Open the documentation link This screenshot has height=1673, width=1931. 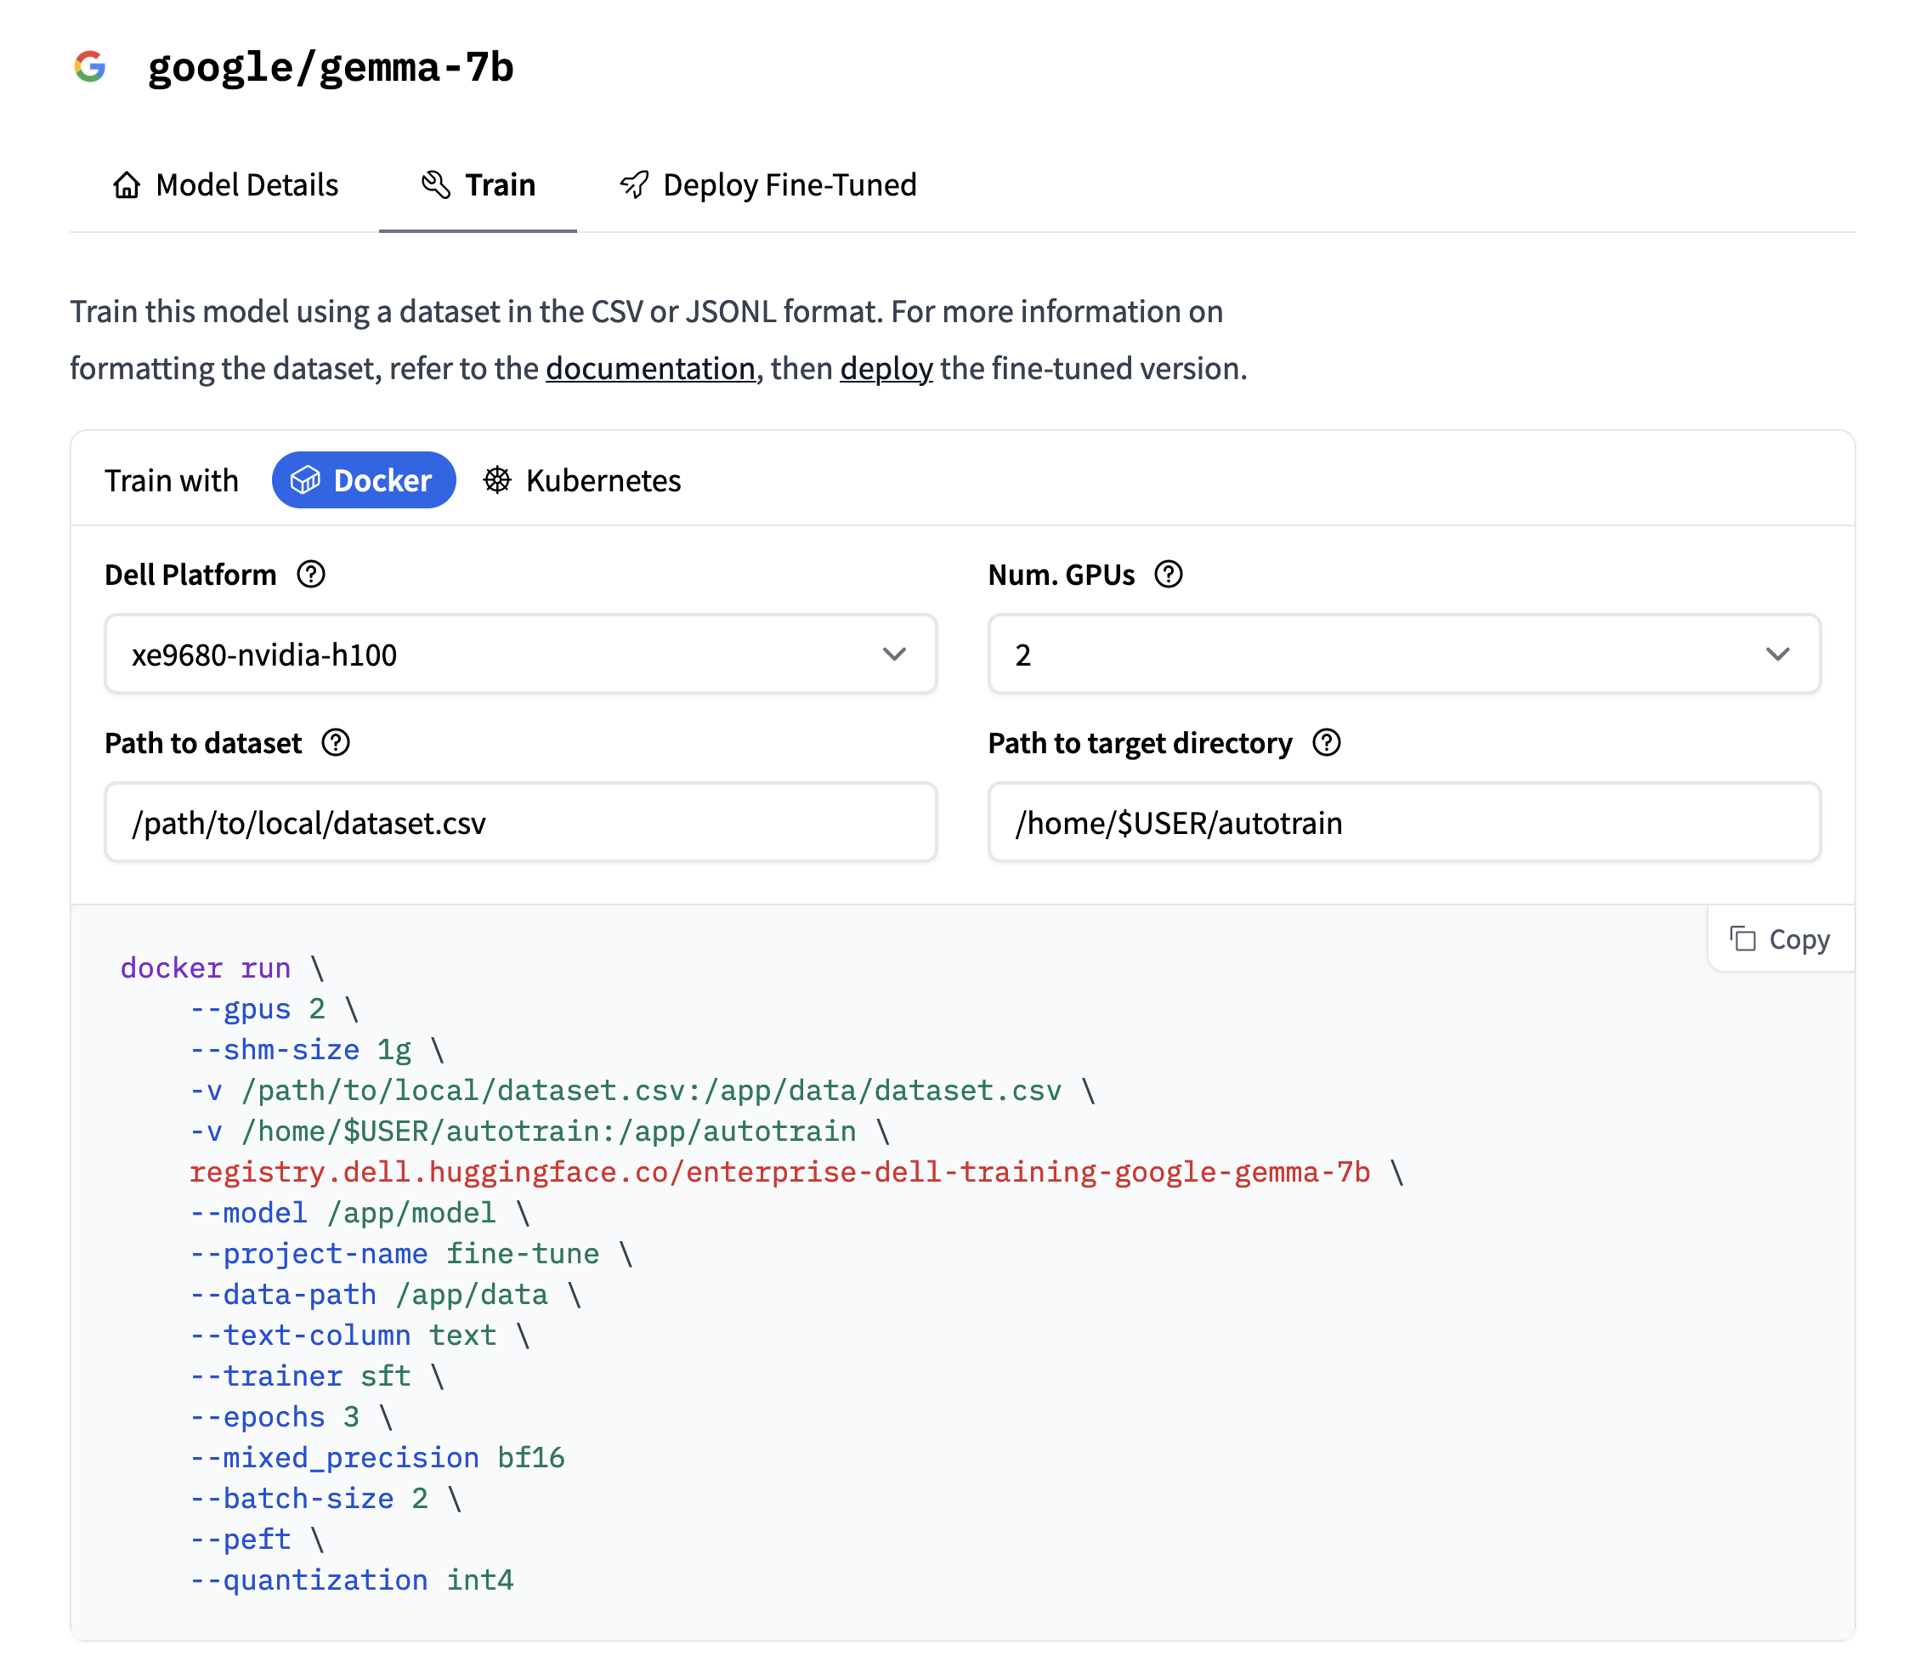[650, 369]
